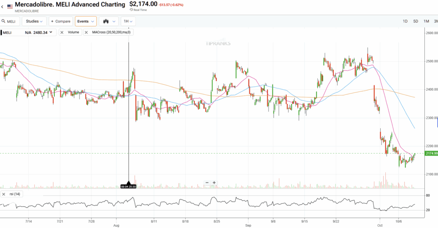438x228 pixels.
Task: Click the + Compare button
Action: 60,21
